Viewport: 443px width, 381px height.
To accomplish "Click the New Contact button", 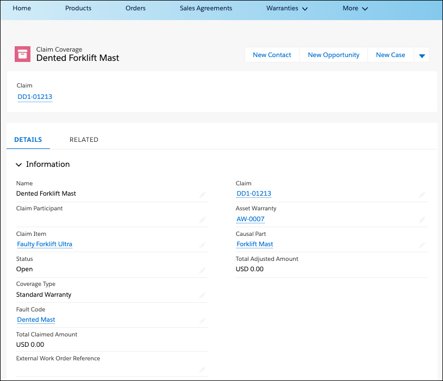I will pyautogui.click(x=272, y=54).
